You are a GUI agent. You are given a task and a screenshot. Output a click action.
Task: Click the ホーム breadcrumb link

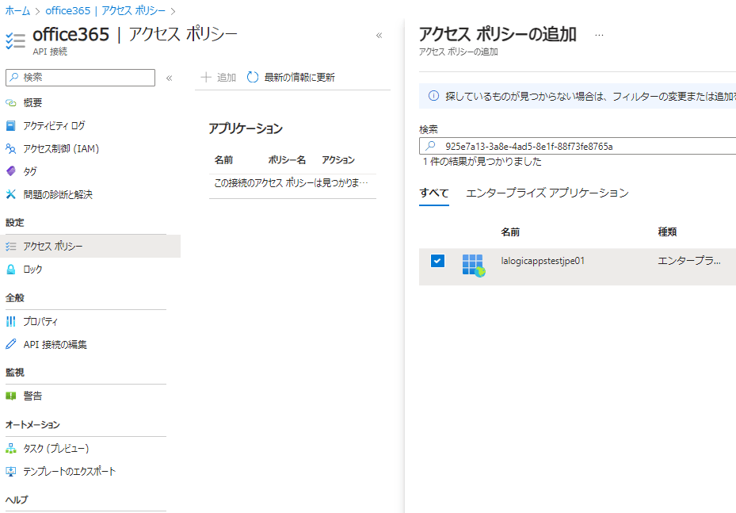18,11
